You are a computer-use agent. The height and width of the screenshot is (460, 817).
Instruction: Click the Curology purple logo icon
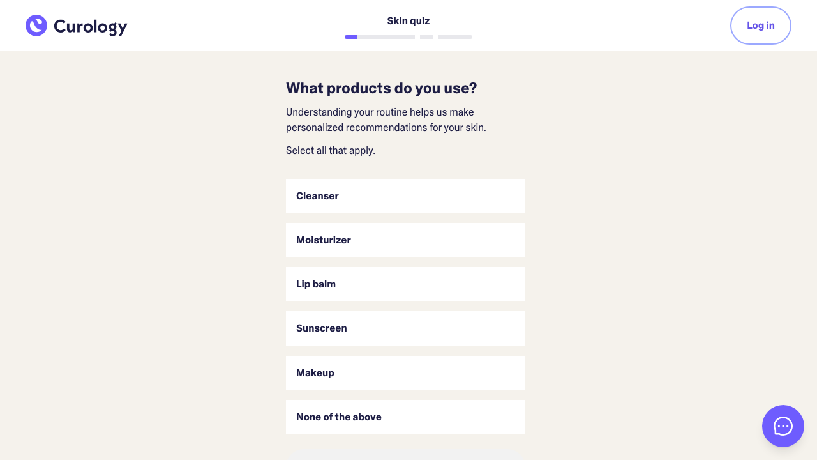[x=36, y=26]
